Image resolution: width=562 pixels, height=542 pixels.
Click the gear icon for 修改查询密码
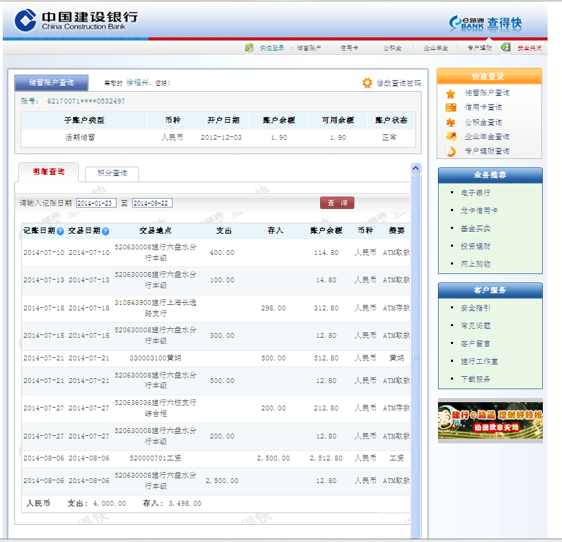[x=367, y=83]
